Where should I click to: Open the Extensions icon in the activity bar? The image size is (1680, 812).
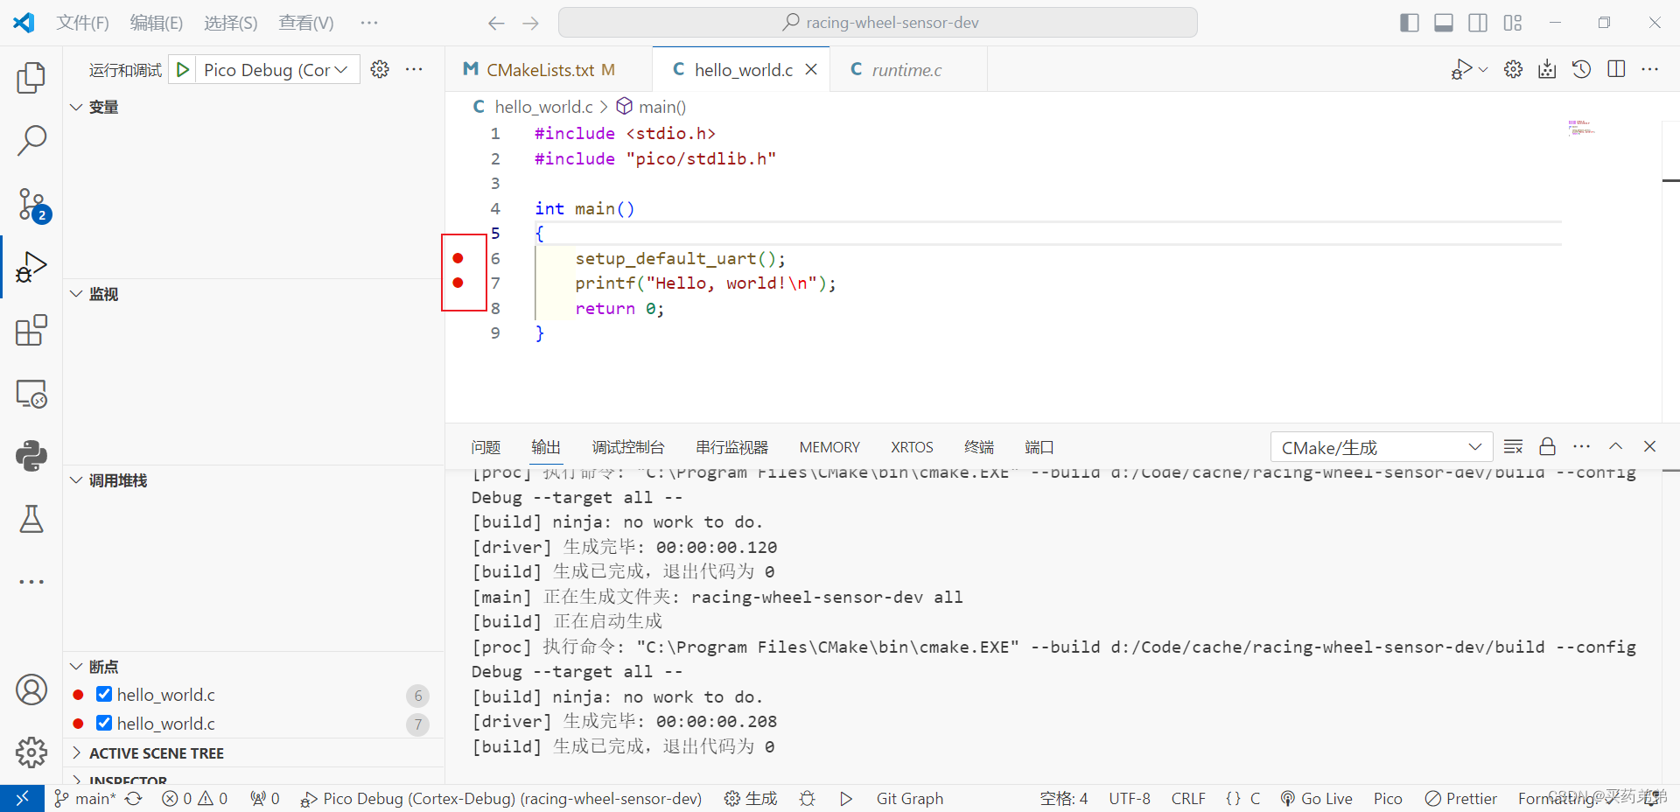[31, 330]
